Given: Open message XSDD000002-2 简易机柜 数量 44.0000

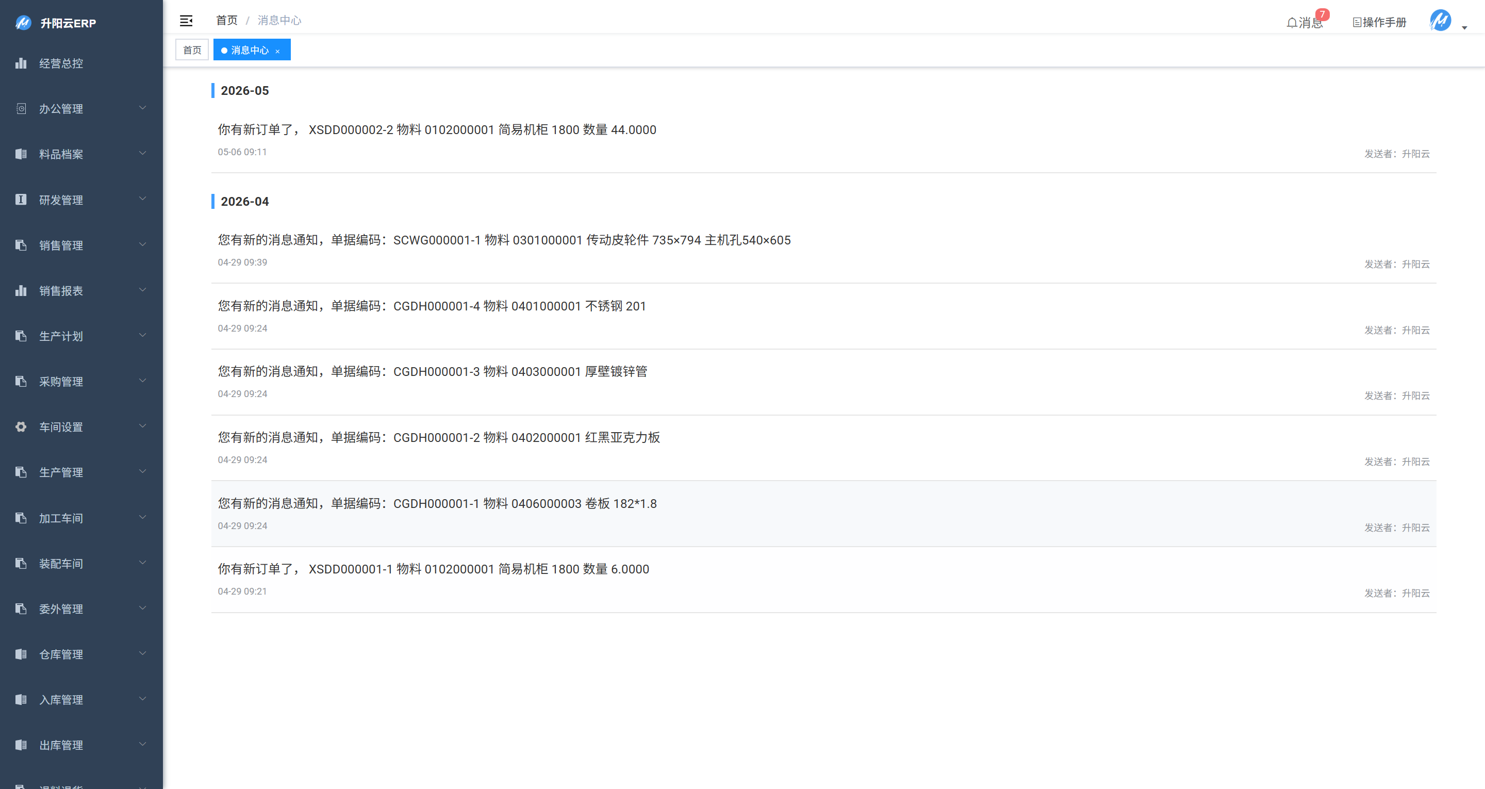Looking at the screenshot, I should (x=824, y=141).
